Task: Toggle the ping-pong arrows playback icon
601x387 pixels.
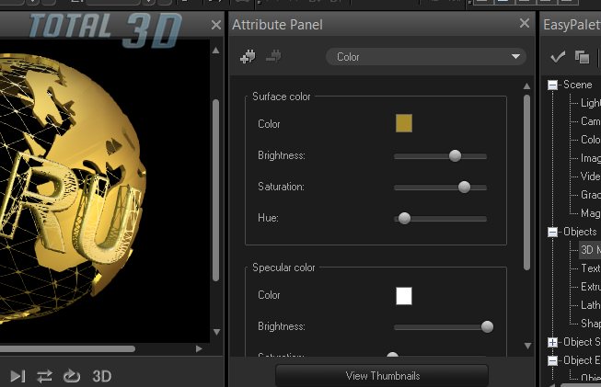Action: 44,376
